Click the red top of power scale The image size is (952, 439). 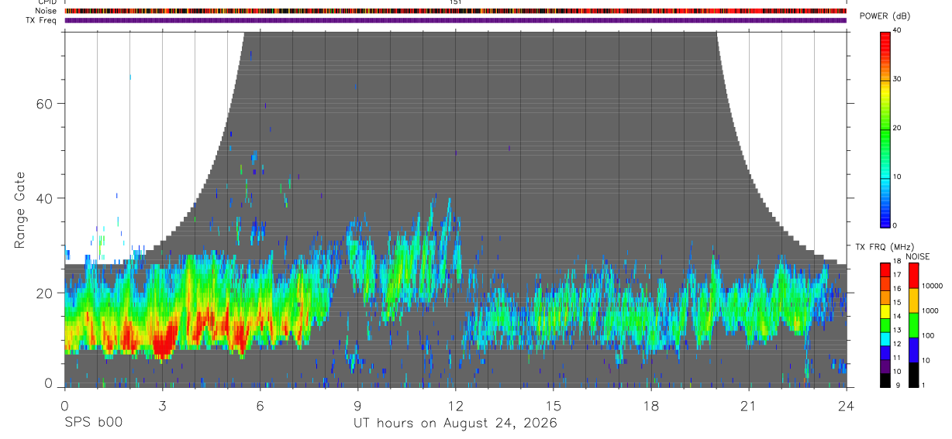tap(885, 36)
